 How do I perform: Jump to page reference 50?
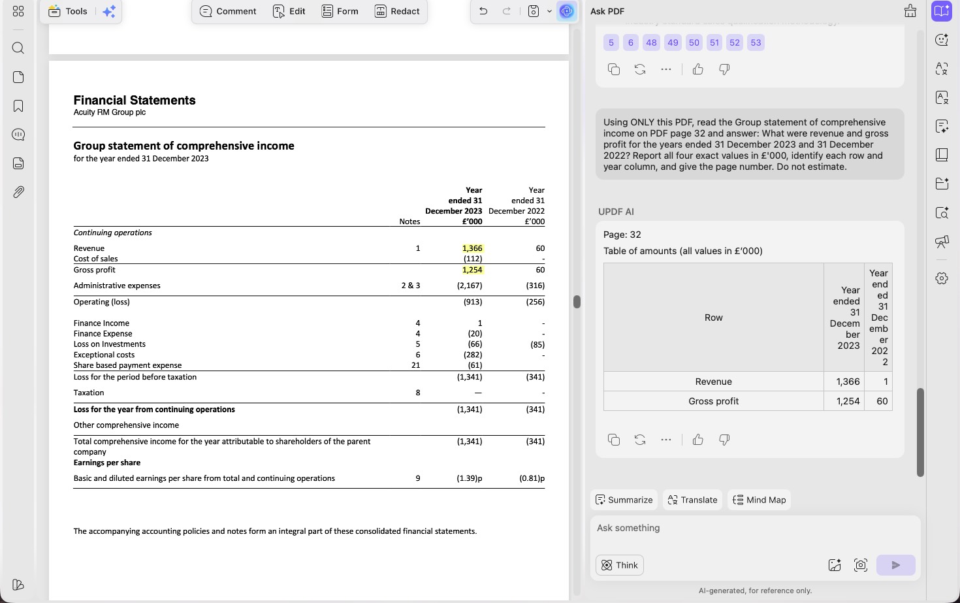coord(694,42)
